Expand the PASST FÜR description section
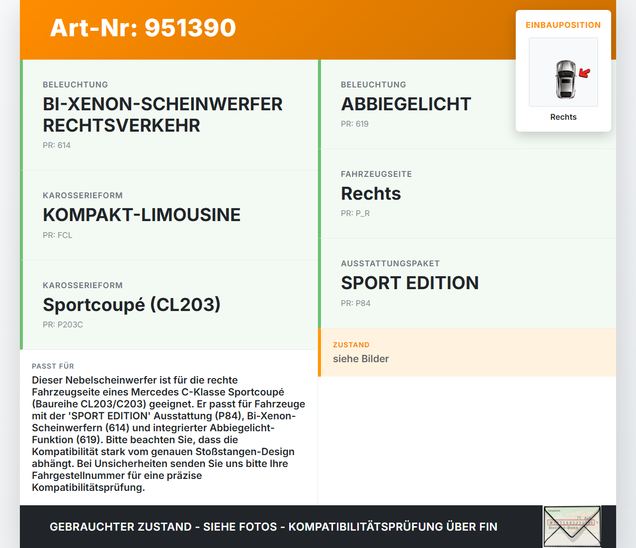 tap(169, 427)
